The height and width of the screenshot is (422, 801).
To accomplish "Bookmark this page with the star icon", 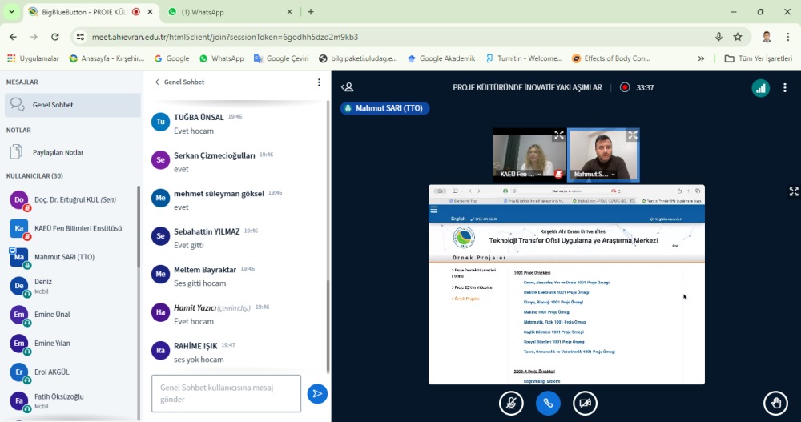I will (x=738, y=37).
